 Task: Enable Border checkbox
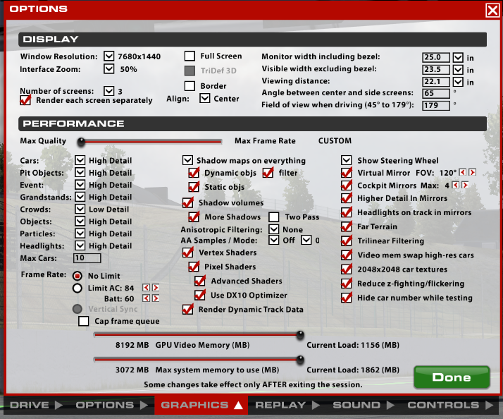[190, 86]
